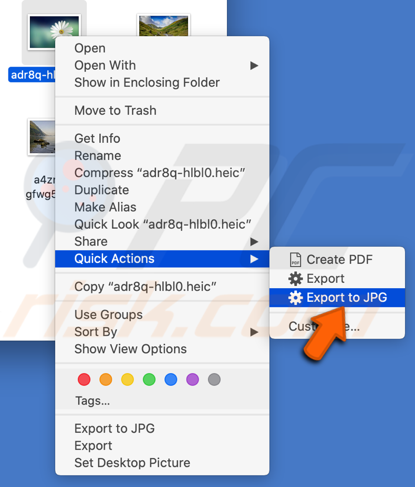Select Compress "adr8q-hlbl0.heic"
Viewport: 415px width, 487px height.
point(162,173)
